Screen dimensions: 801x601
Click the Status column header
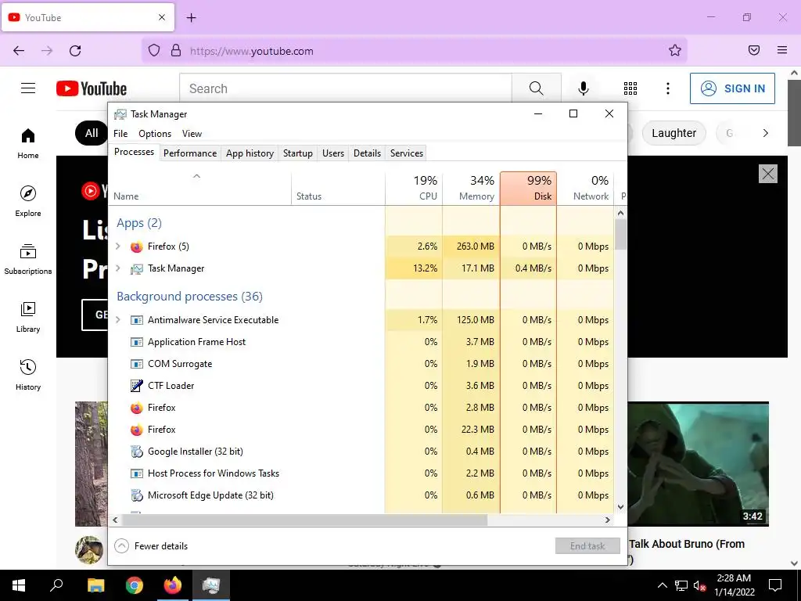[x=338, y=188]
